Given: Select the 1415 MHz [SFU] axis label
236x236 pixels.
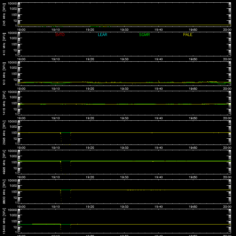Looking at the screenshot, I should (4, 103).
